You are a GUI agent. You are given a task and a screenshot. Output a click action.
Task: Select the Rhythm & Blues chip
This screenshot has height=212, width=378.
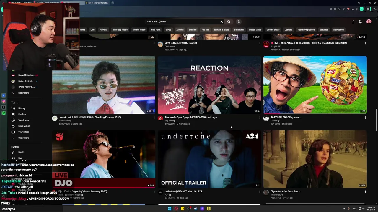pyautogui.click(x=221, y=30)
